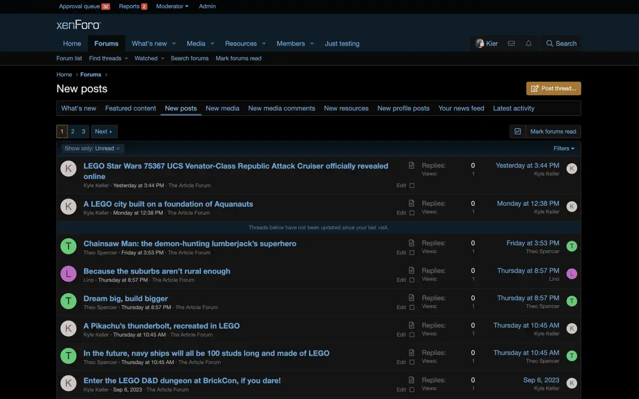This screenshot has height=399, width=639.
Task: Click Lino's avatar left of the suburbs thread
Action: tap(68, 274)
